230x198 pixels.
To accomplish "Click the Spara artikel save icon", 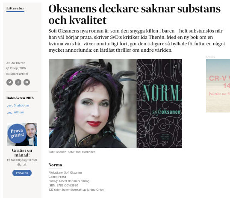I will tap(8, 74).
